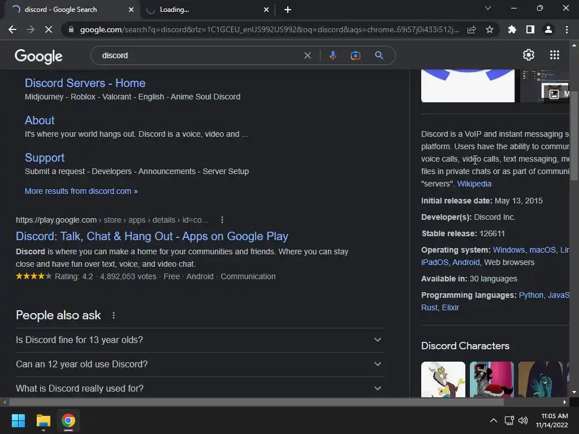
Task: Open Chrome three-dot menu
Action: 567,29
